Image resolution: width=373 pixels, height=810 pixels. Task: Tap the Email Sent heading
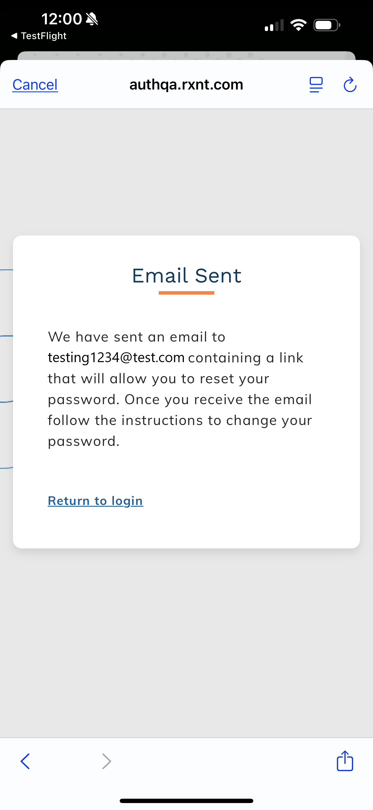tap(186, 276)
